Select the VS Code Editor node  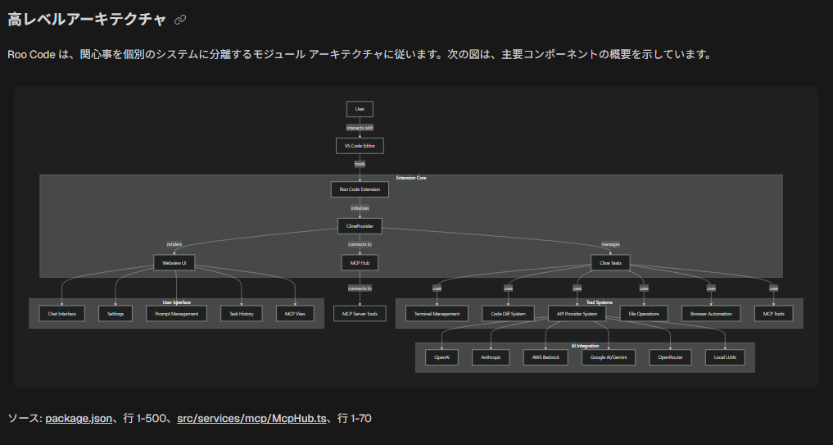click(x=360, y=146)
